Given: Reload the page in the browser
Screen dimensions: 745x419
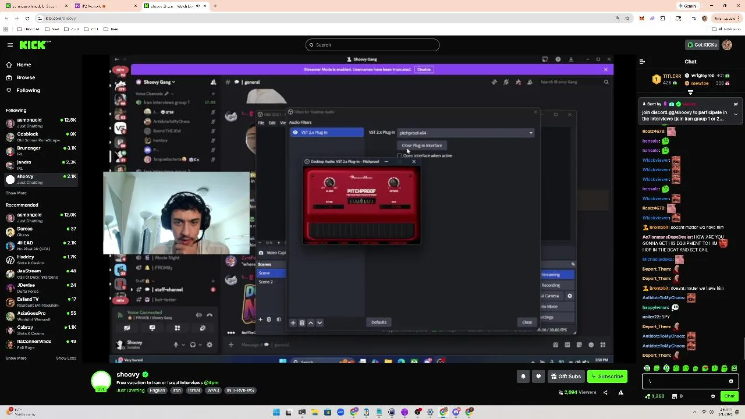Looking at the screenshot, I should tap(27, 18).
